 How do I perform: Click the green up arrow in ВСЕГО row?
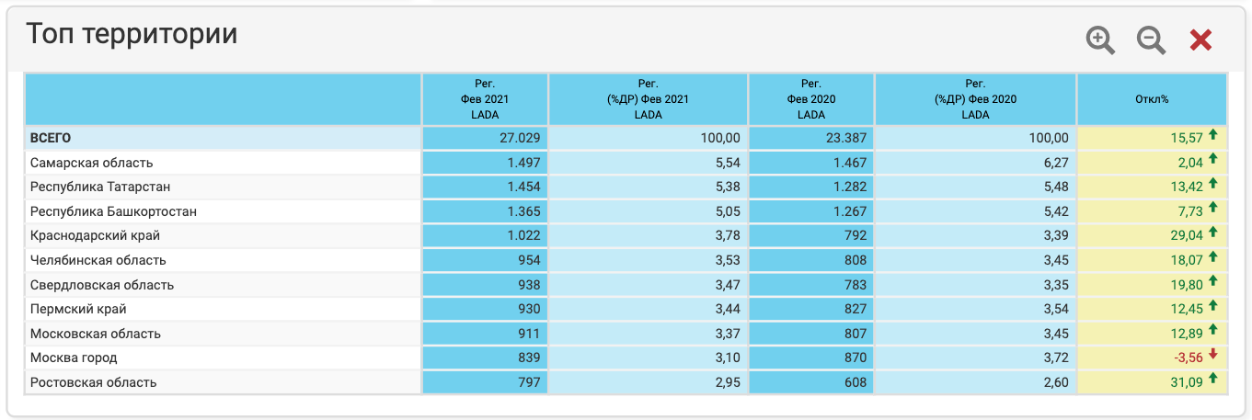tap(1212, 135)
